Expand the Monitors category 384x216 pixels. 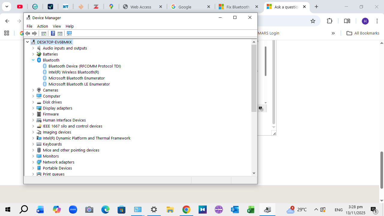pyautogui.click(x=33, y=156)
